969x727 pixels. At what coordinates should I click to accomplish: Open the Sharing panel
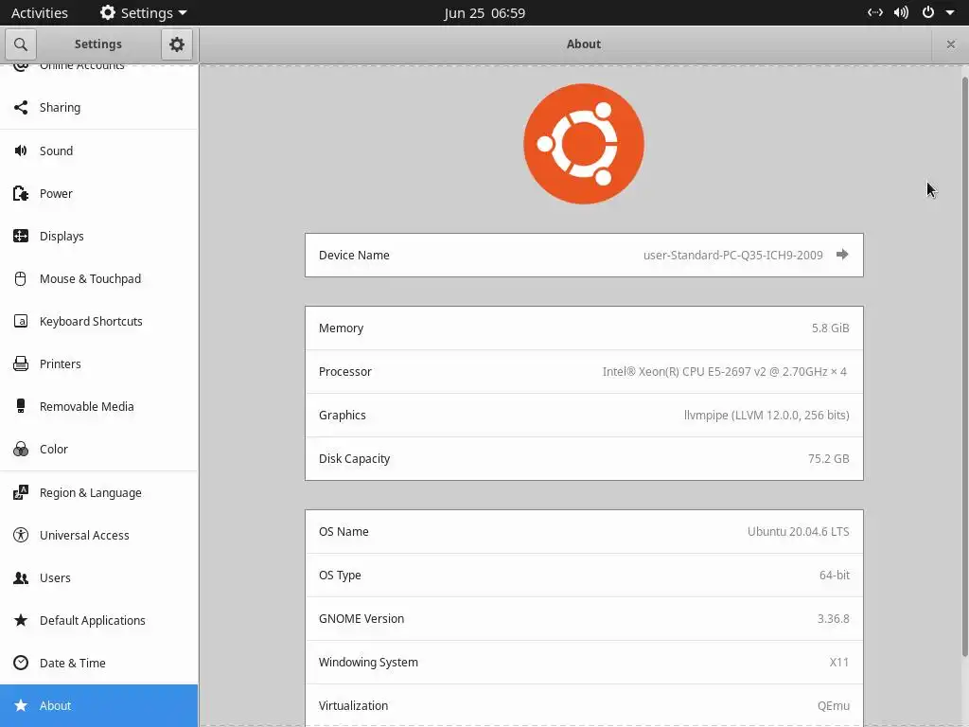point(98,108)
